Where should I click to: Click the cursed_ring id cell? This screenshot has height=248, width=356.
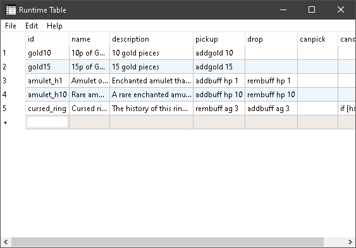pyautogui.click(x=47, y=109)
